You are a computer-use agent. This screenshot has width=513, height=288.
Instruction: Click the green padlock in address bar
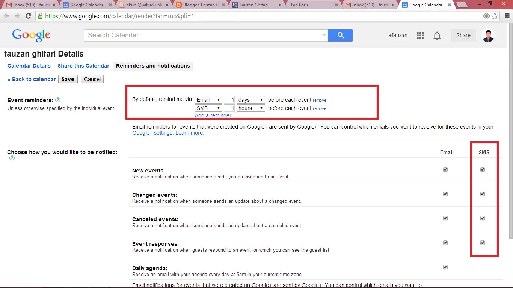point(41,16)
